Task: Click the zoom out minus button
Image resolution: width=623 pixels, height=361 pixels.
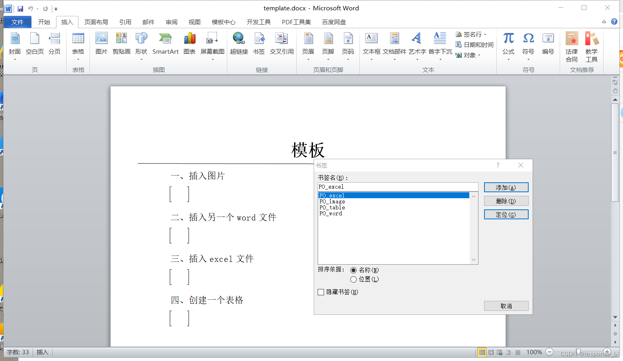Action: (x=549, y=352)
